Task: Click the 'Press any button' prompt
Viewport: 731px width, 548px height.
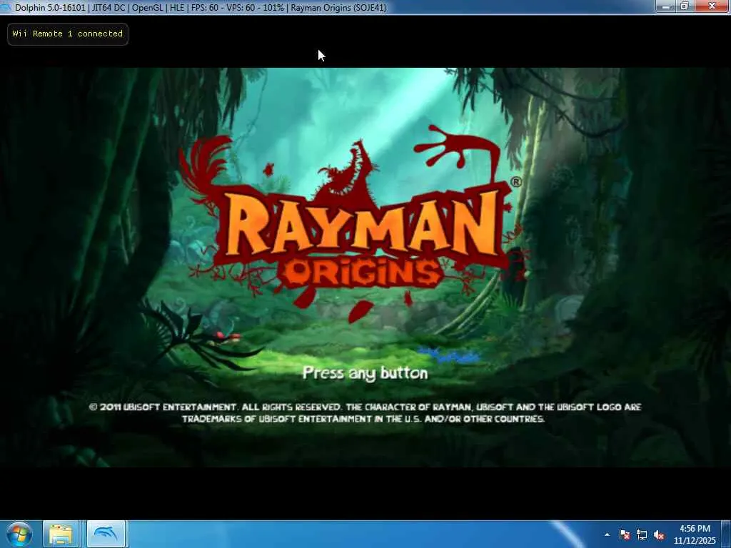Action: (365, 373)
